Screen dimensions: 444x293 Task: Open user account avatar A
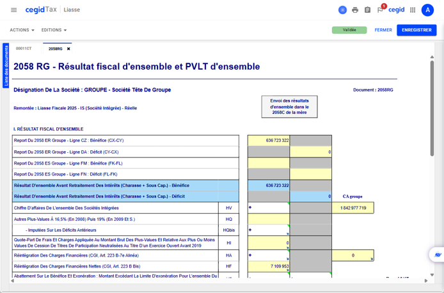(x=427, y=10)
